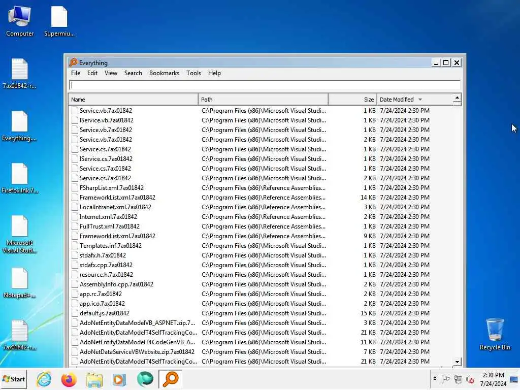The height and width of the screenshot is (390, 520).
Task: Open the Tools menu
Action: click(x=193, y=73)
